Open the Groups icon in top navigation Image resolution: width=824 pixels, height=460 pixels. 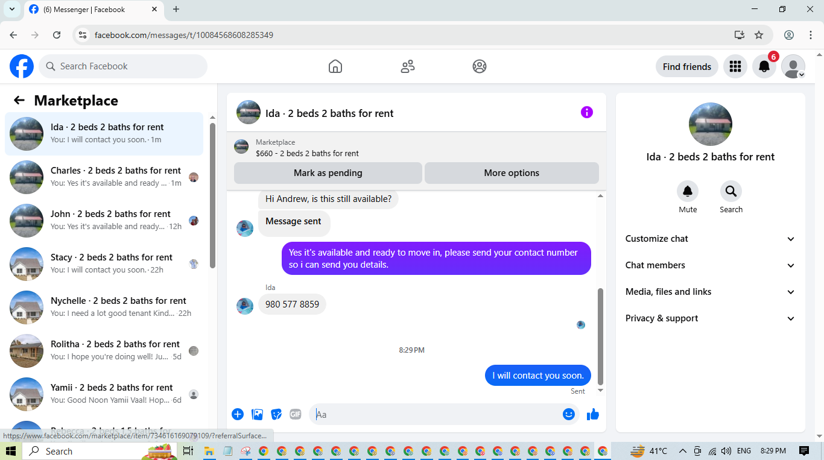click(x=480, y=66)
